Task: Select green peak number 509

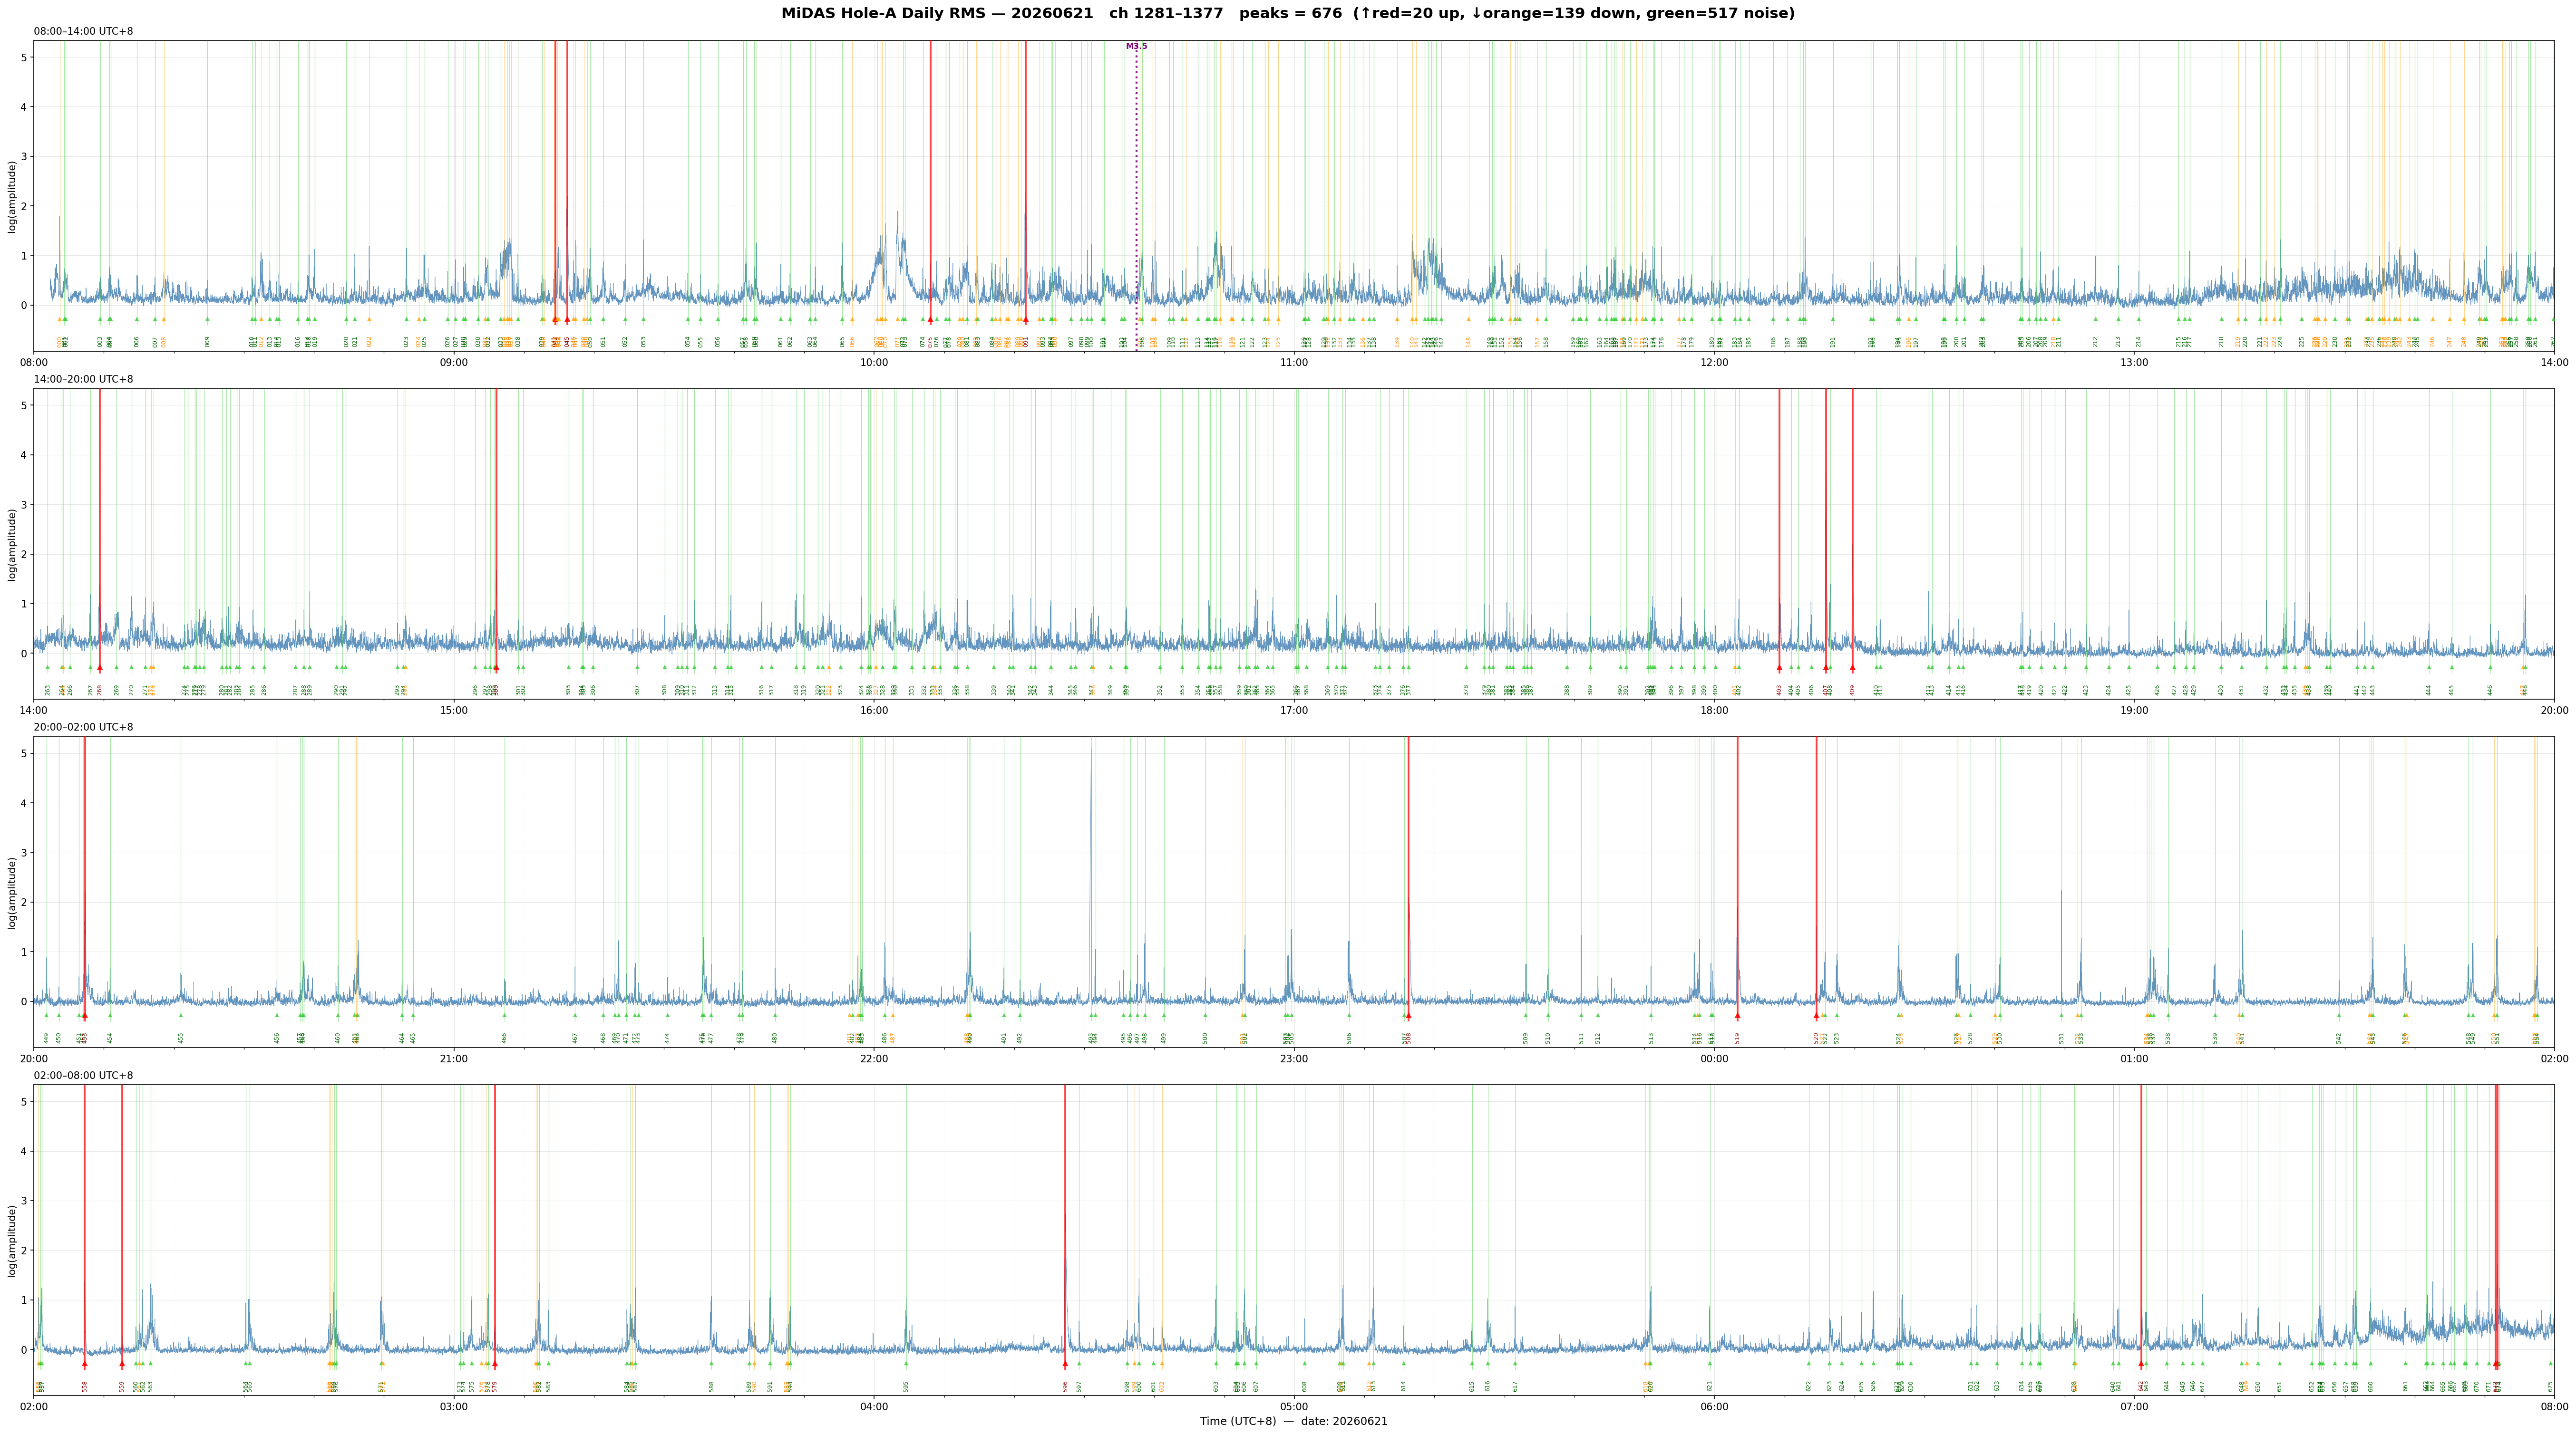Action: [x=1526, y=1038]
